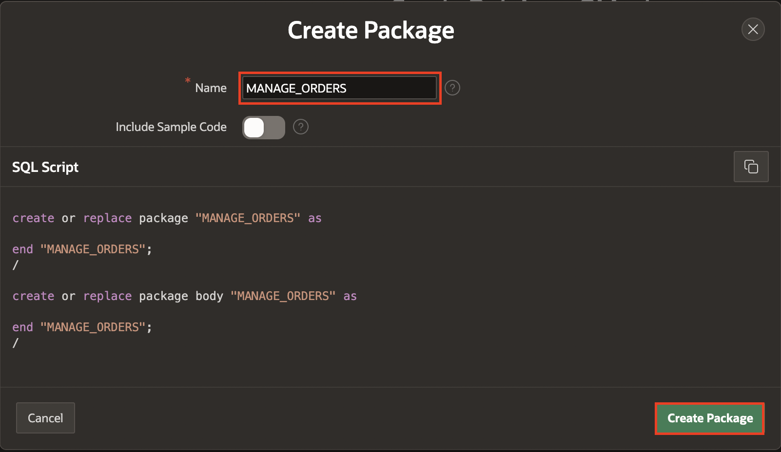Select the Name field label
This screenshot has height=452, width=781.
pos(211,88)
